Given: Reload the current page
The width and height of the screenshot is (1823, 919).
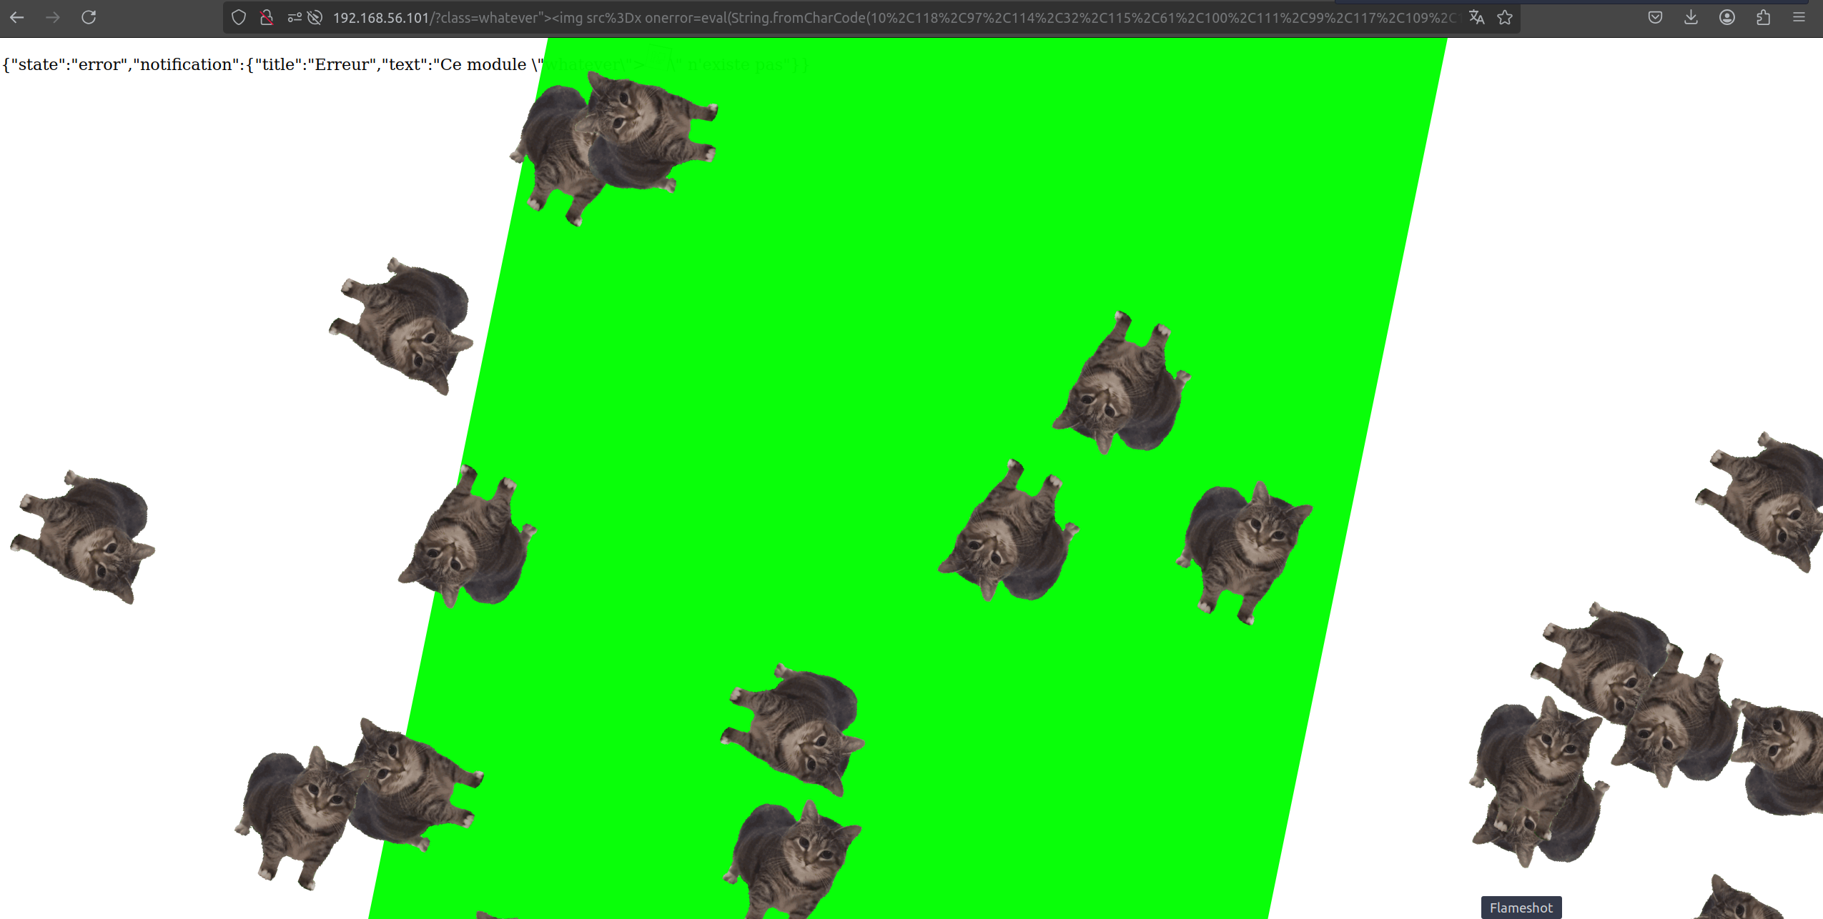Looking at the screenshot, I should [x=89, y=17].
